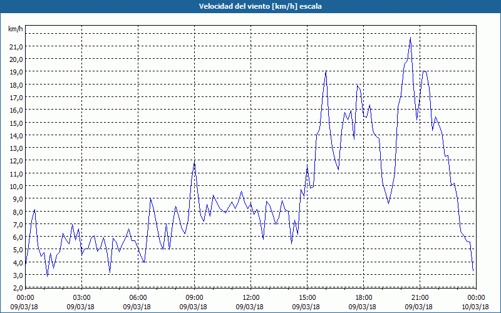501x313 pixels.
Task: Click the '11,0' y-axis label
Action: (17, 174)
